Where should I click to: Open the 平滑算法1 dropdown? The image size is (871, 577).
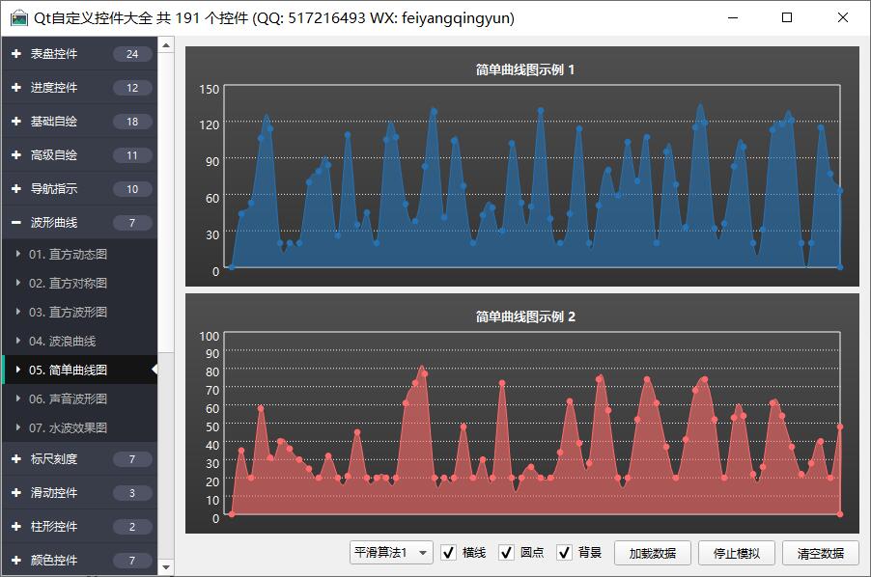(x=391, y=553)
